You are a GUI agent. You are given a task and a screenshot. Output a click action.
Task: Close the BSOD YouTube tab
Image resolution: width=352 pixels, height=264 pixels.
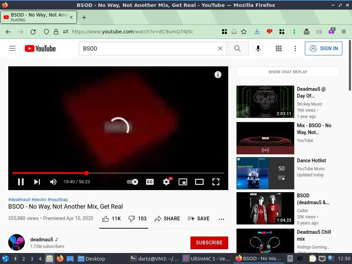point(71,17)
